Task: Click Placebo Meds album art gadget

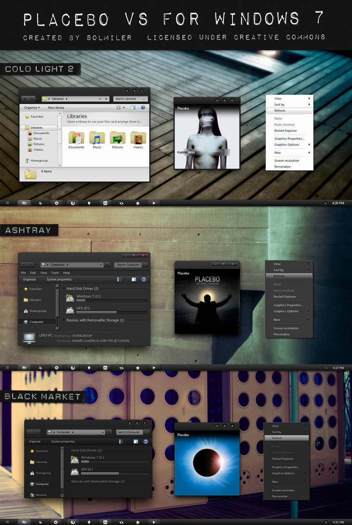Action: (207, 137)
